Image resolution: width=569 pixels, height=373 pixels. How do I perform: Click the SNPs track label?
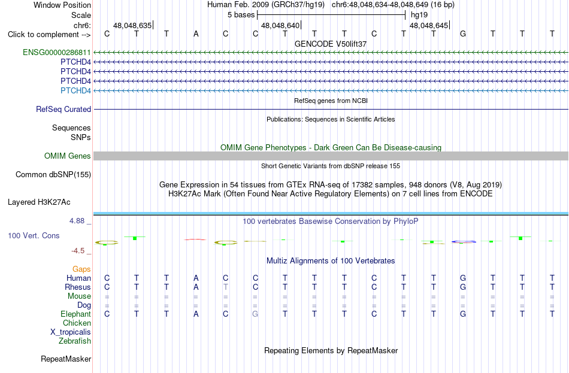click(81, 138)
